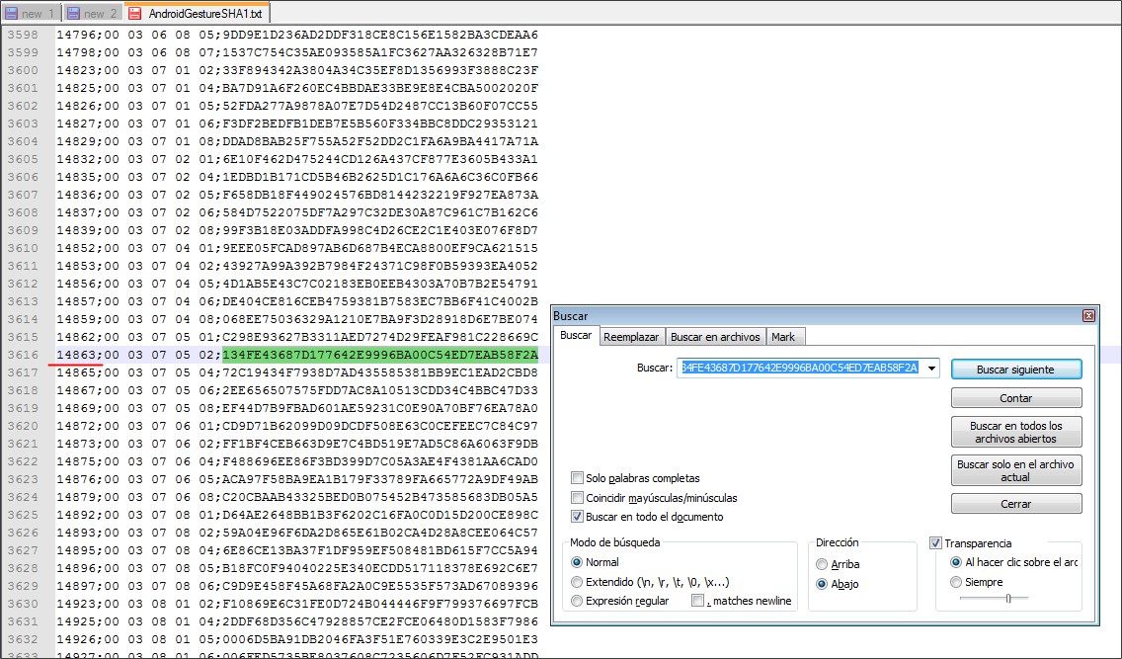
Task: Disable the Transparencia checkbox
Action: click(934, 542)
